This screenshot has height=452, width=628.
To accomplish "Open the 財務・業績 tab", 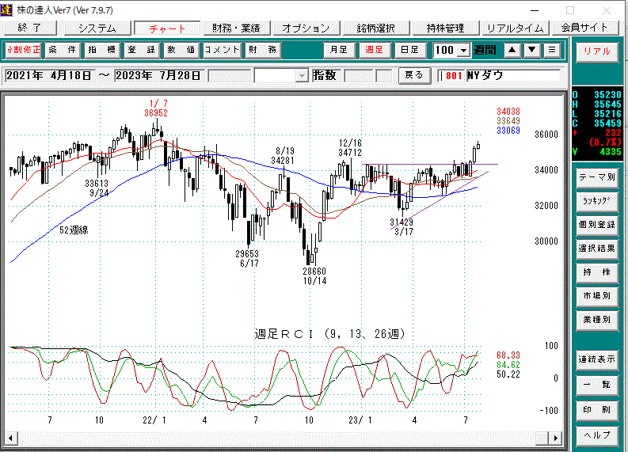I will click(237, 28).
